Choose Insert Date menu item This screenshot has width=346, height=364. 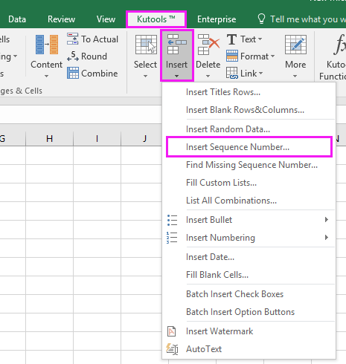249,257
